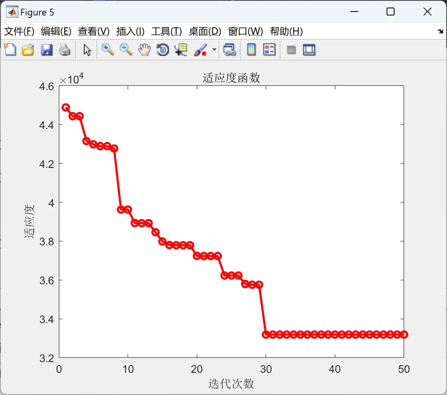Open the 工具(T) menu
Screen dimensions: 447x395
click(167, 31)
